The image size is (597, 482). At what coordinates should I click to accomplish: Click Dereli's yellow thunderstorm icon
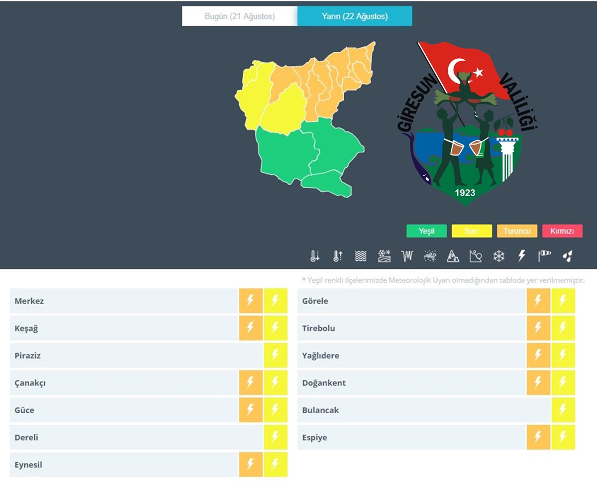point(276,438)
